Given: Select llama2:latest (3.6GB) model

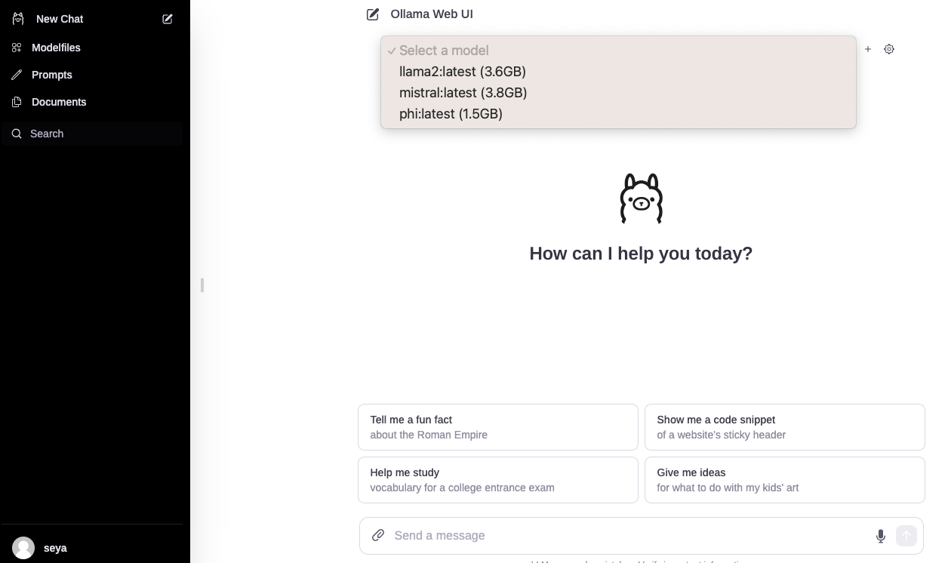Looking at the screenshot, I should 618,72.
